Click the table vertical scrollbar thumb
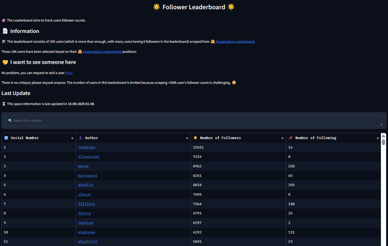This screenshot has width=388, height=246. tap(383, 142)
